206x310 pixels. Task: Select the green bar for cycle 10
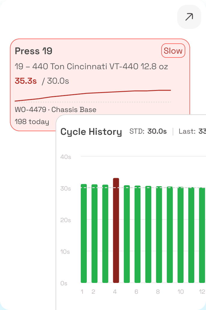coord(180,235)
